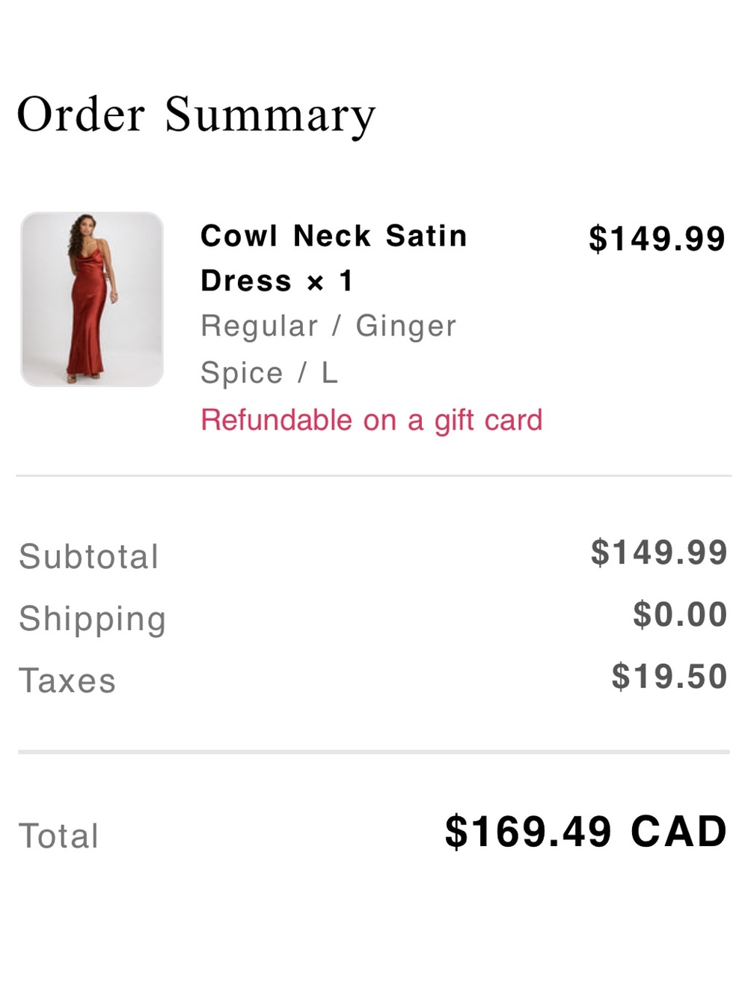This screenshot has height=998, width=748.
Task: Open the red satin dress product thumbnail
Action: click(x=92, y=299)
